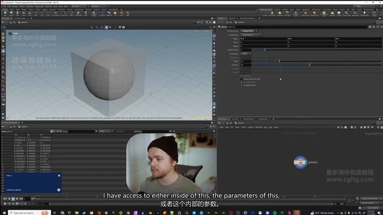The image size is (383, 215).
Task: Open settings gear in blue popup
Action: [x=59, y=190]
